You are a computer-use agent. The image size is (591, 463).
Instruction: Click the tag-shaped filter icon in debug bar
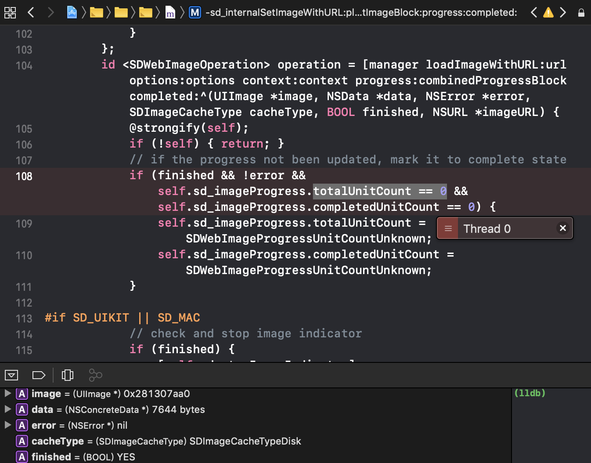tap(39, 375)
